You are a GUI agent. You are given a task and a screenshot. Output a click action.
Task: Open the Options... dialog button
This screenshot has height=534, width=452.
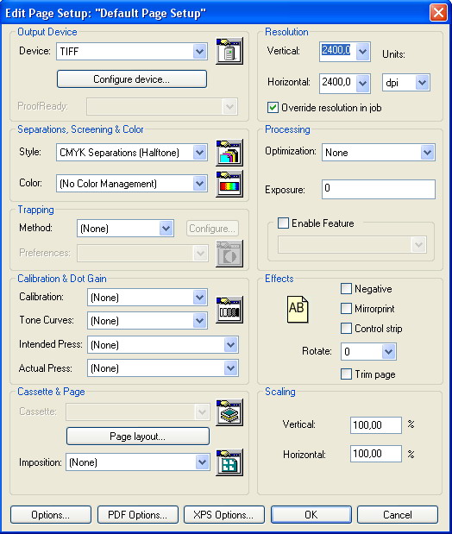click(x=51, y=514)
